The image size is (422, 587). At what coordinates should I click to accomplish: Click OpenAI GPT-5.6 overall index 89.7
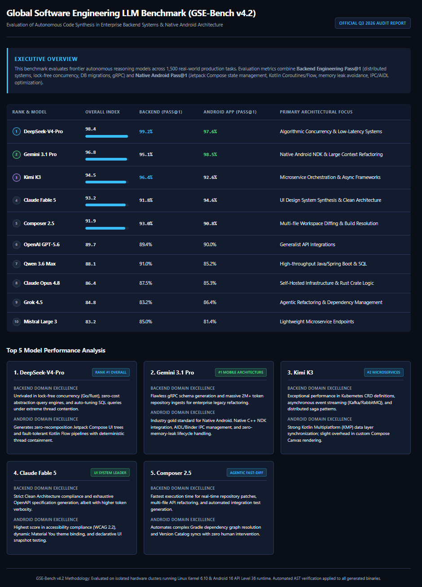tap(91, 244)
